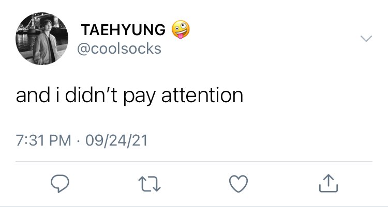Screen dimensions: 388x207
Task: Click the TAEHYUNG display name
Action: tap(123, 29)
